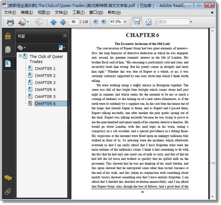
Task: Click the CHAPTER 3 bookmark icon
Action: pyautogui.click(x=30, y=82)
